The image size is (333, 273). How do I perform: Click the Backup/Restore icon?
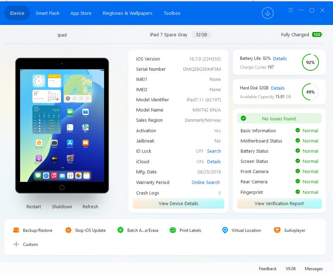(x=16, y=230)
